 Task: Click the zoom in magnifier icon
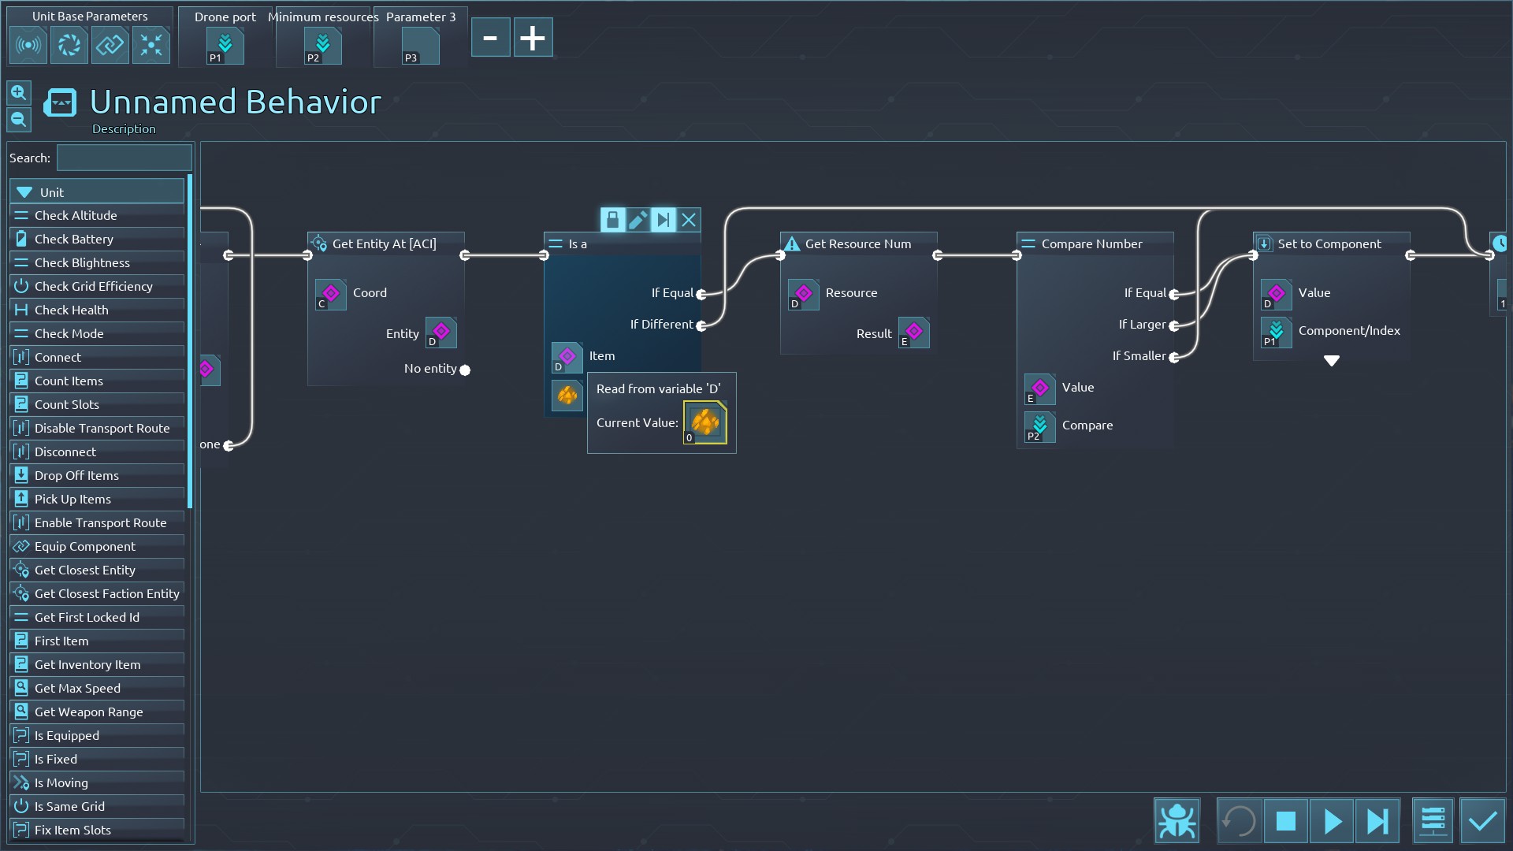(x=19, y=93)
